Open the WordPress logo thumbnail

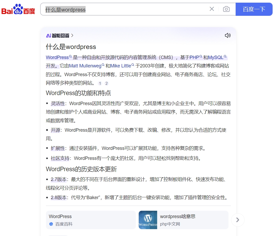point(148,220)
